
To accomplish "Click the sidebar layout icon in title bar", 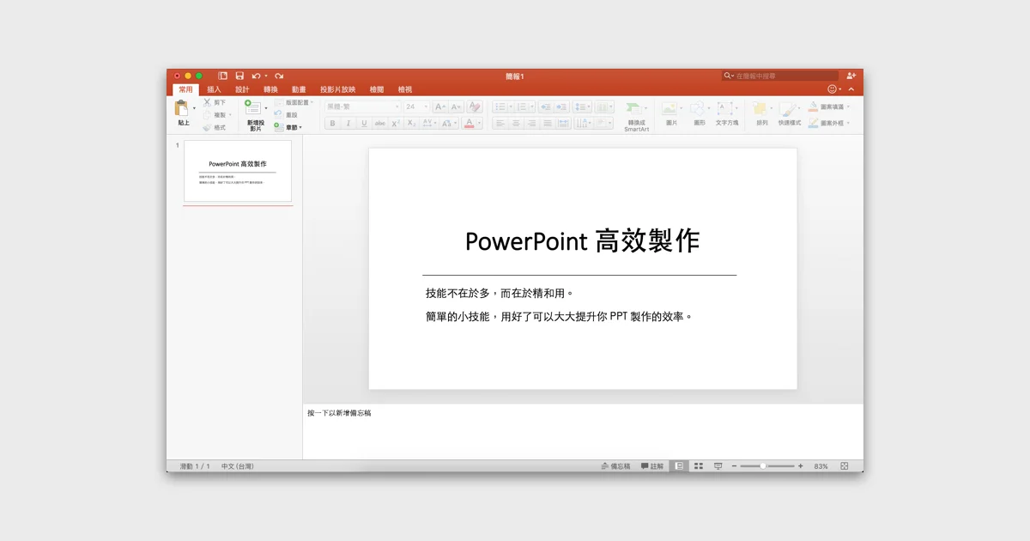I will pyautogui.click(x=223, y=76).
